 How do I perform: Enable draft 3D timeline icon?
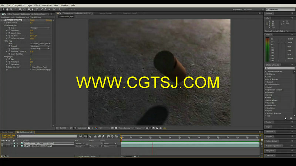point(90,136)
